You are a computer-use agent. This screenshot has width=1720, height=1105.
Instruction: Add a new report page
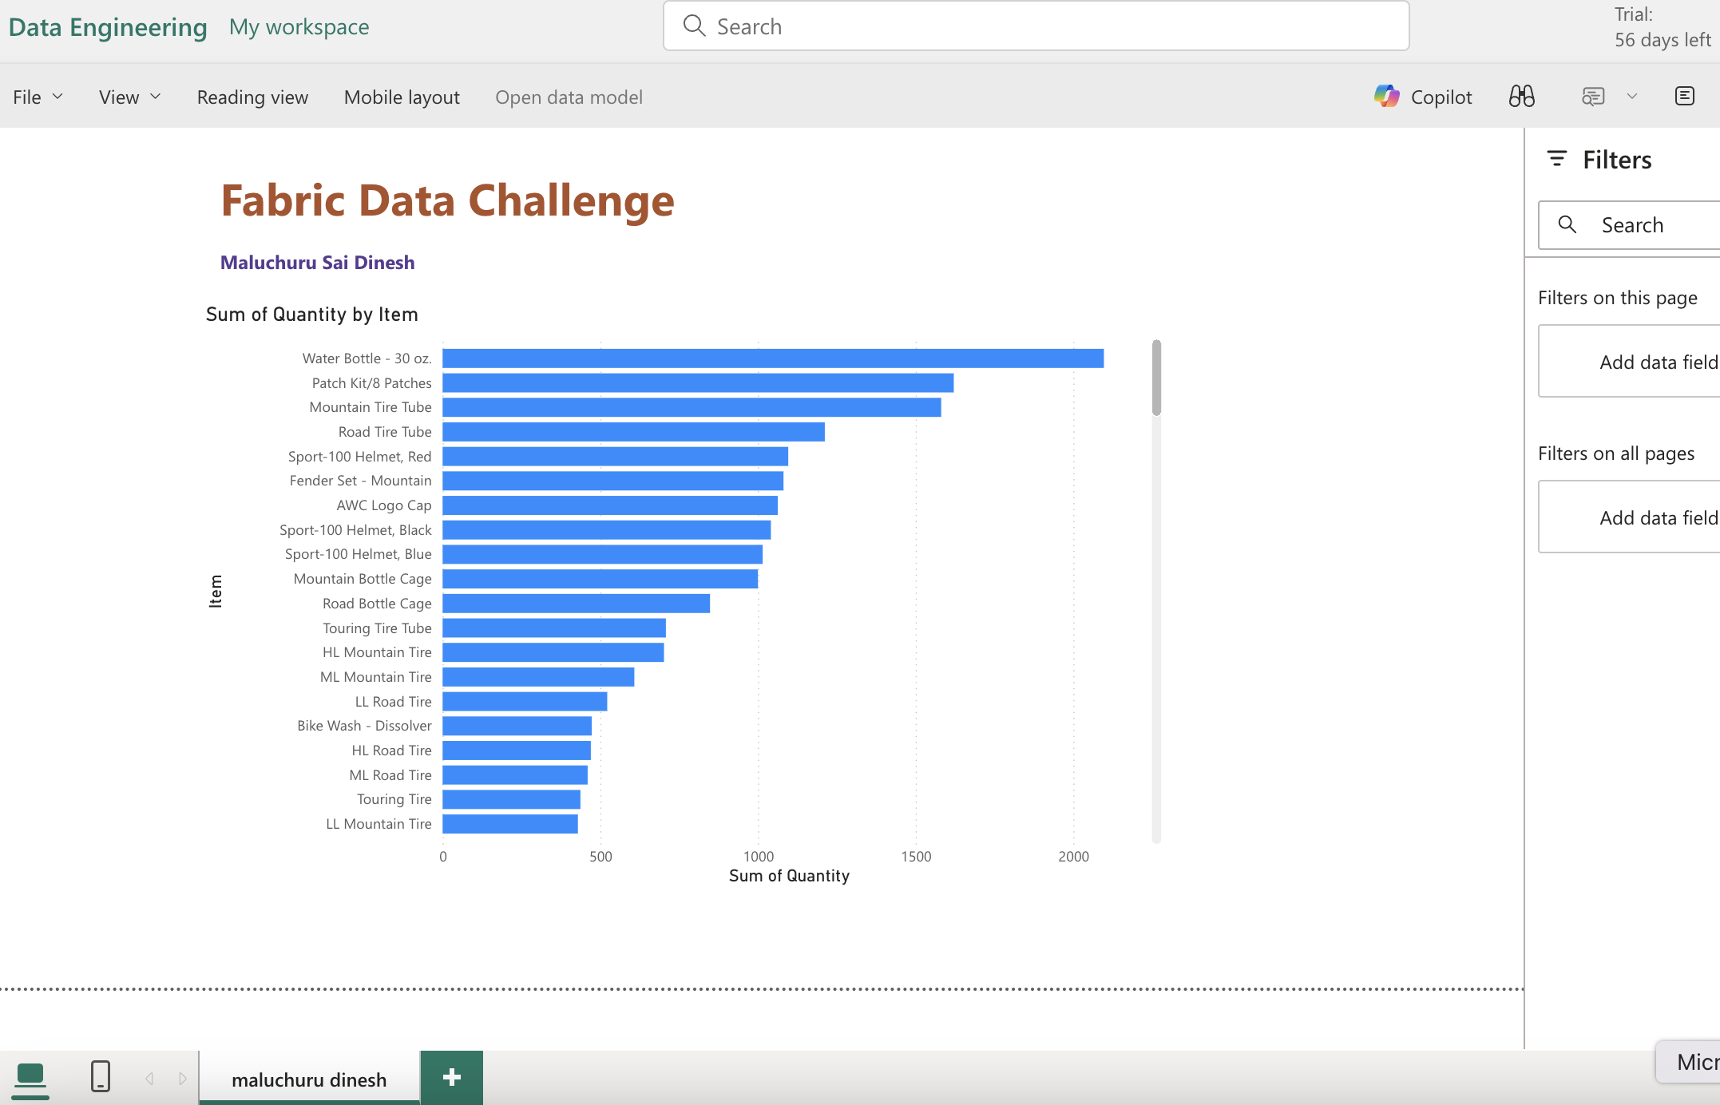point(452,1078)
